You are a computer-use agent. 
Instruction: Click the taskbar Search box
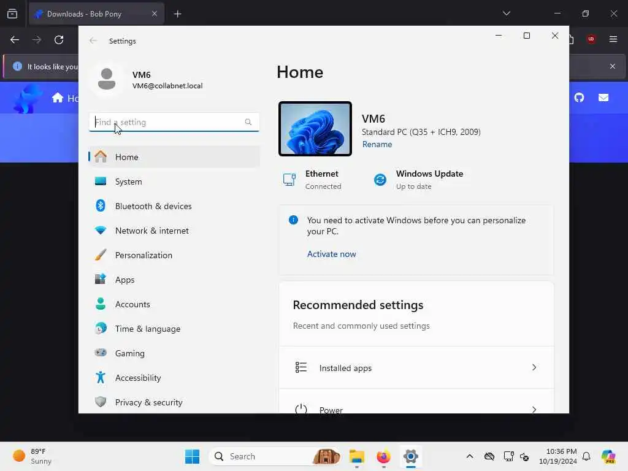click(275, 456)
